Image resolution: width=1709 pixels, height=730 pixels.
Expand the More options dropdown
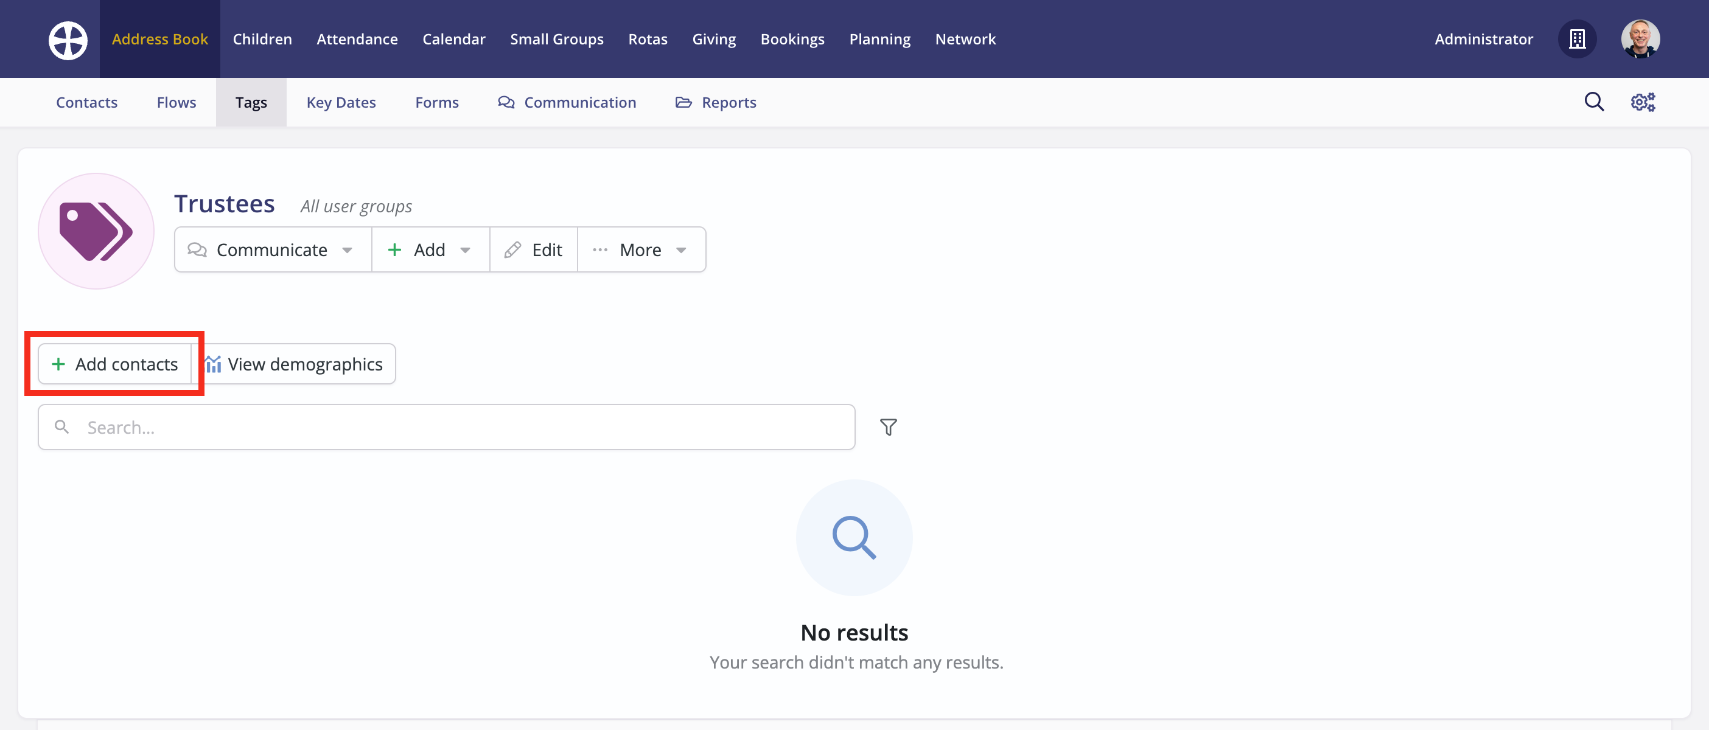coord(641,250)
